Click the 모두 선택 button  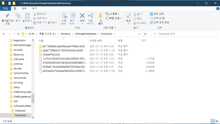tap(157, 14)
